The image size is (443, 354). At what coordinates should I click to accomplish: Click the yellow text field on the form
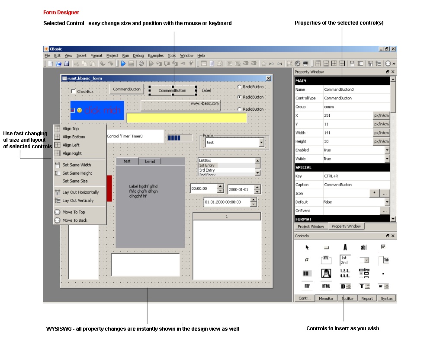click(x=186, y=118)
